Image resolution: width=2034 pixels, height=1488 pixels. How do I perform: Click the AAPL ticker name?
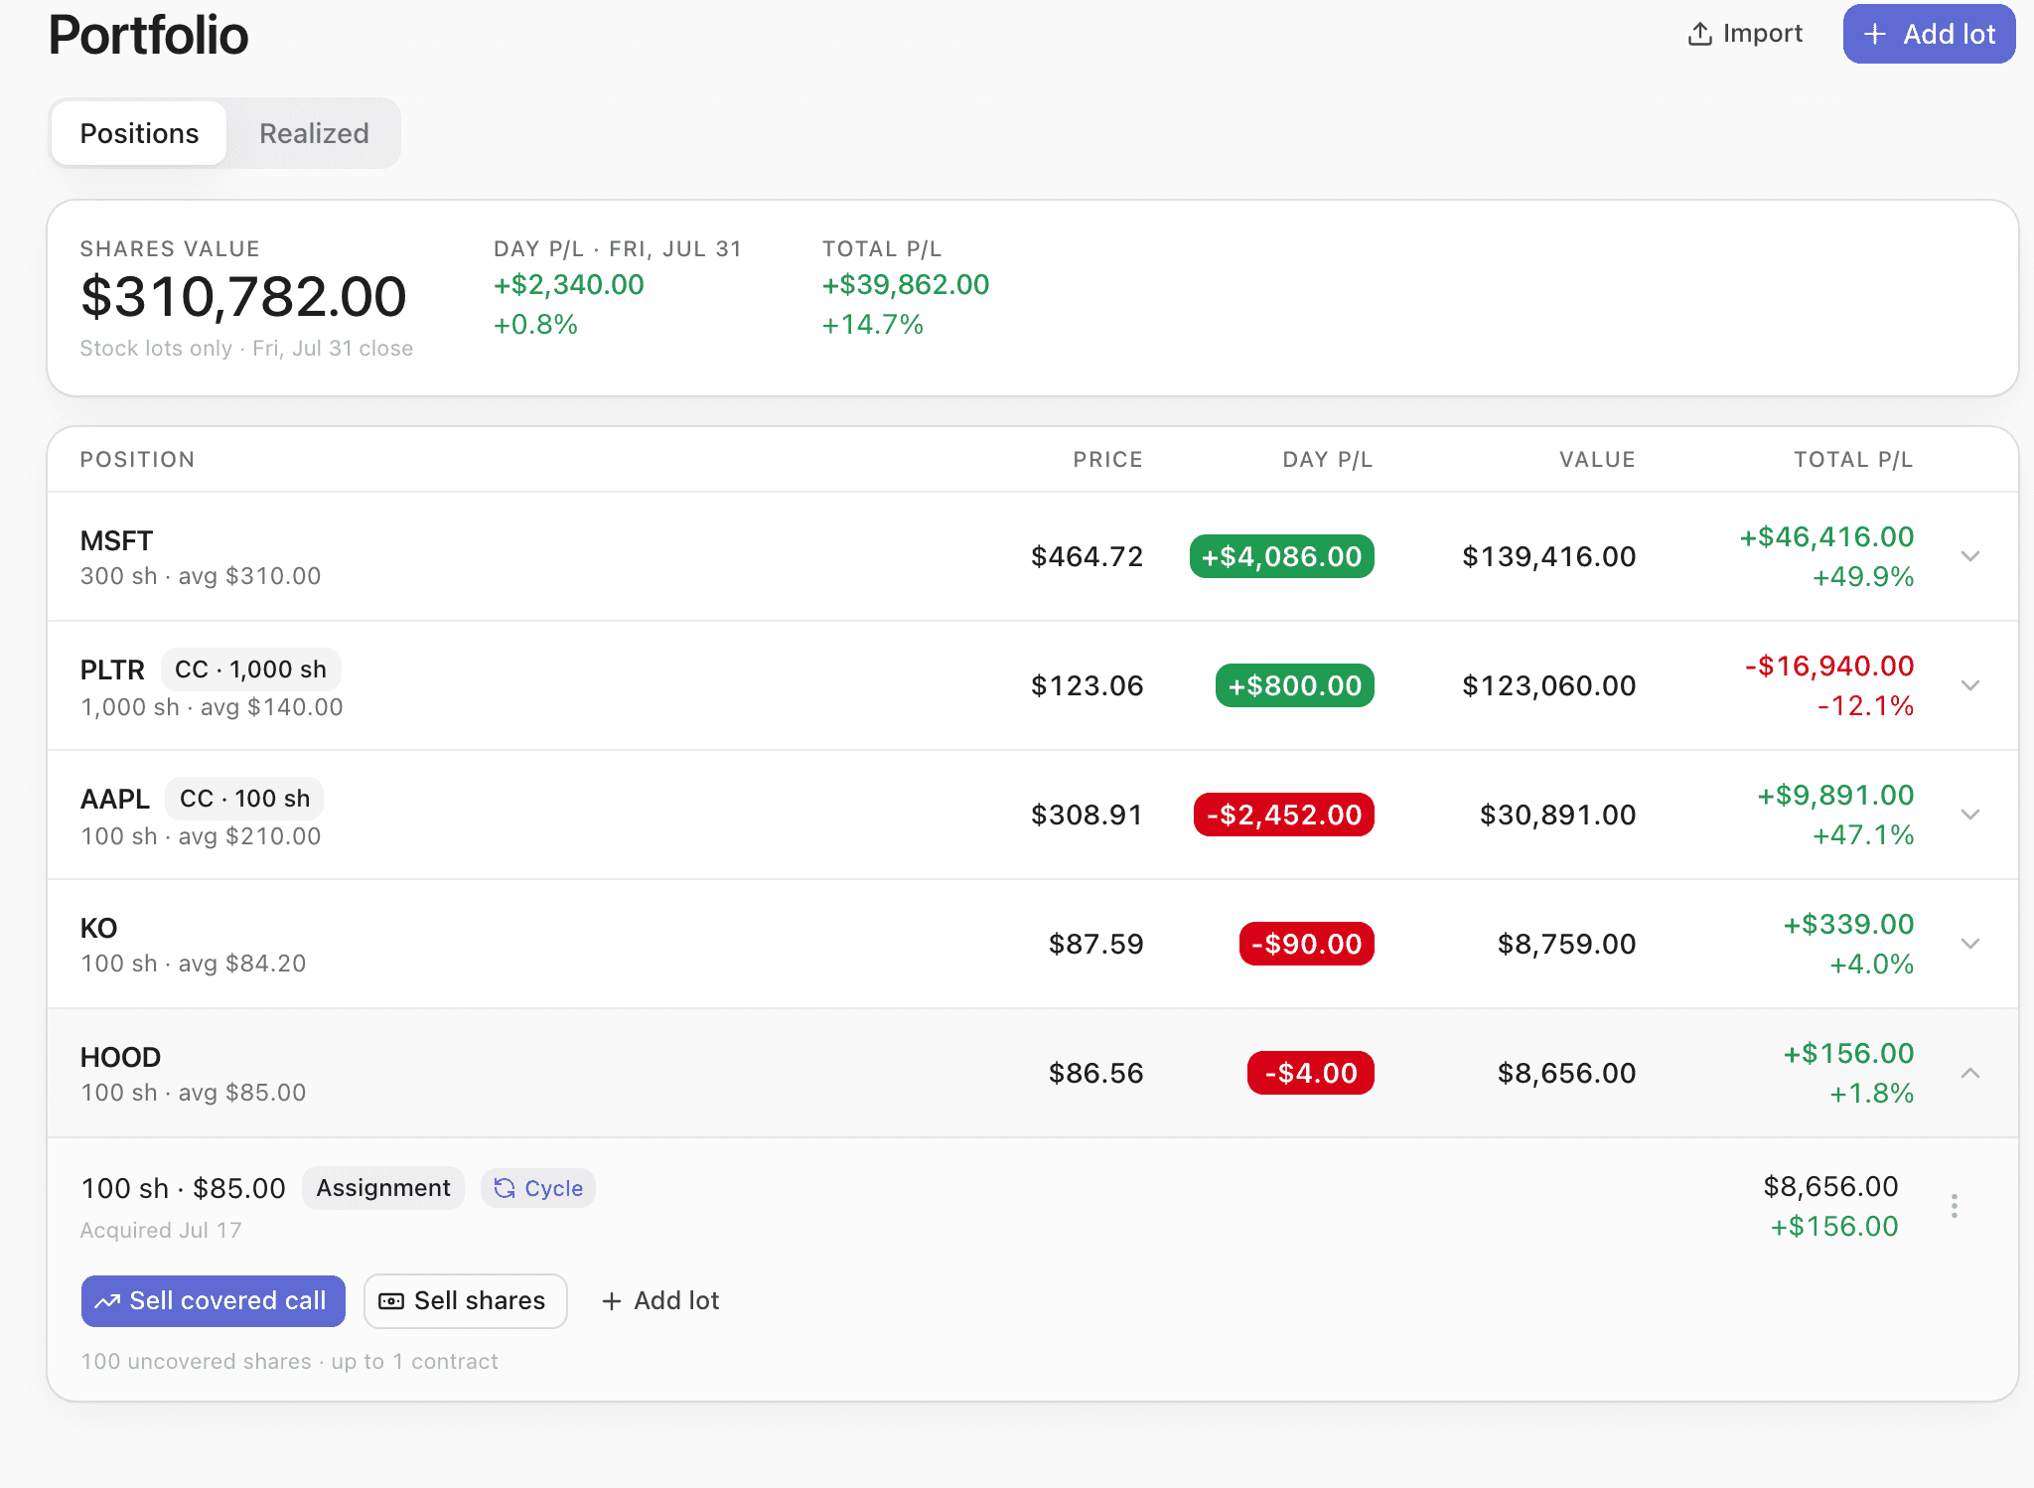pos(115,800)
